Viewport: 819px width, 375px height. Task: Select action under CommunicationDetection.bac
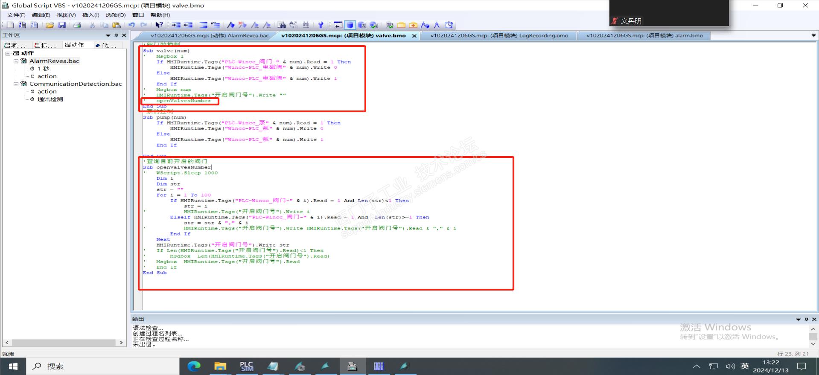tap(47, 92)
